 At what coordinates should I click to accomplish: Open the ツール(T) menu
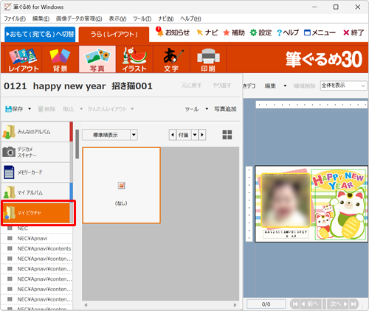[142, 18]
